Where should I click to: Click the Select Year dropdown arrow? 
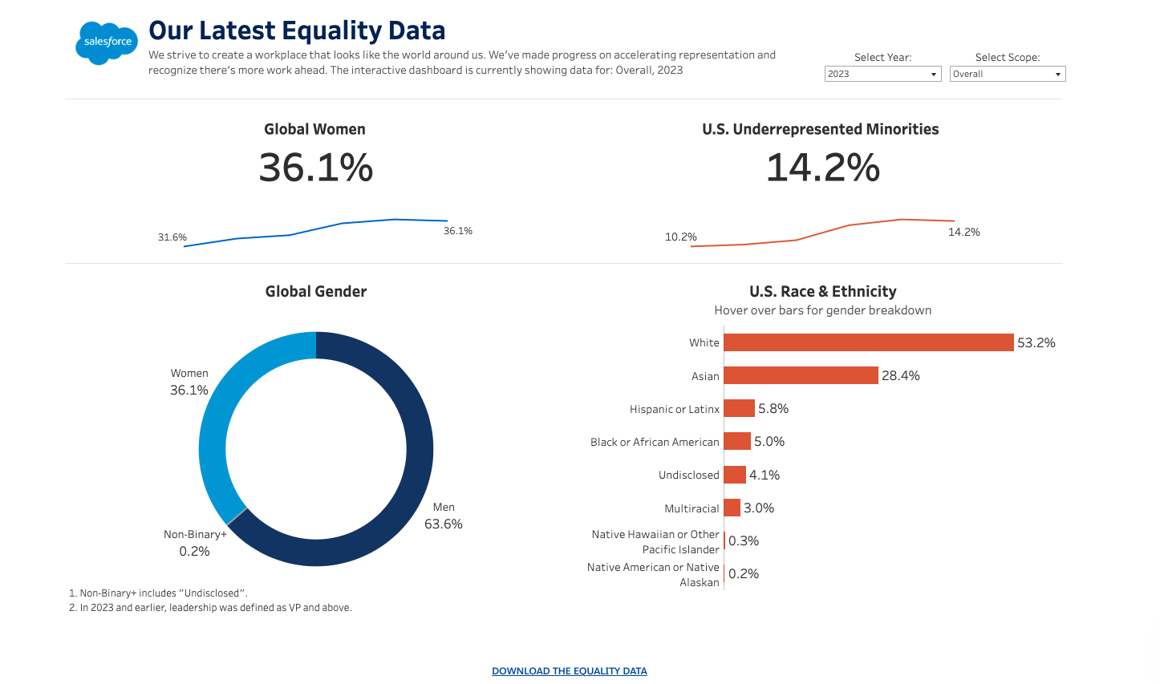point(935,74)
